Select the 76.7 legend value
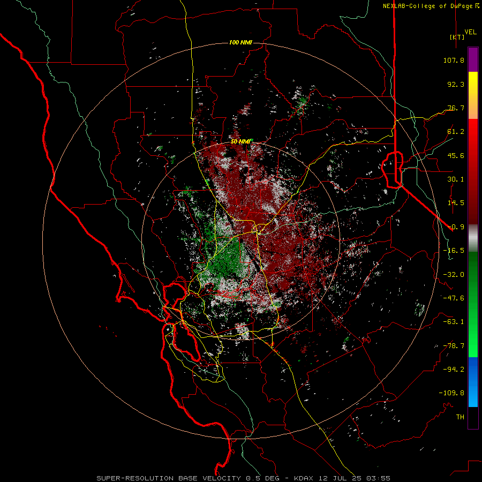Screen dimensions: 482x482 point(456,108)
